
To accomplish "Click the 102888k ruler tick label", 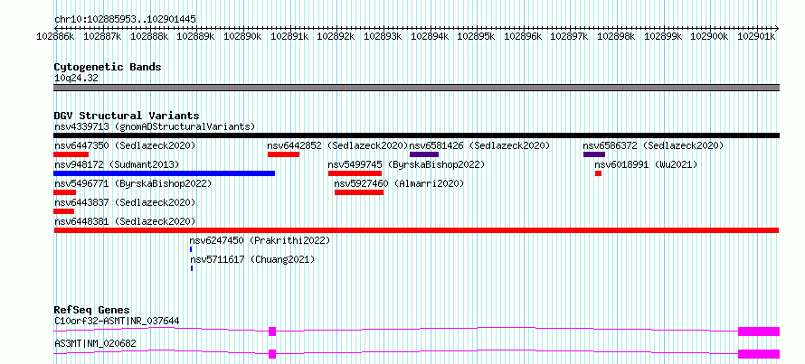I will 149,36.
